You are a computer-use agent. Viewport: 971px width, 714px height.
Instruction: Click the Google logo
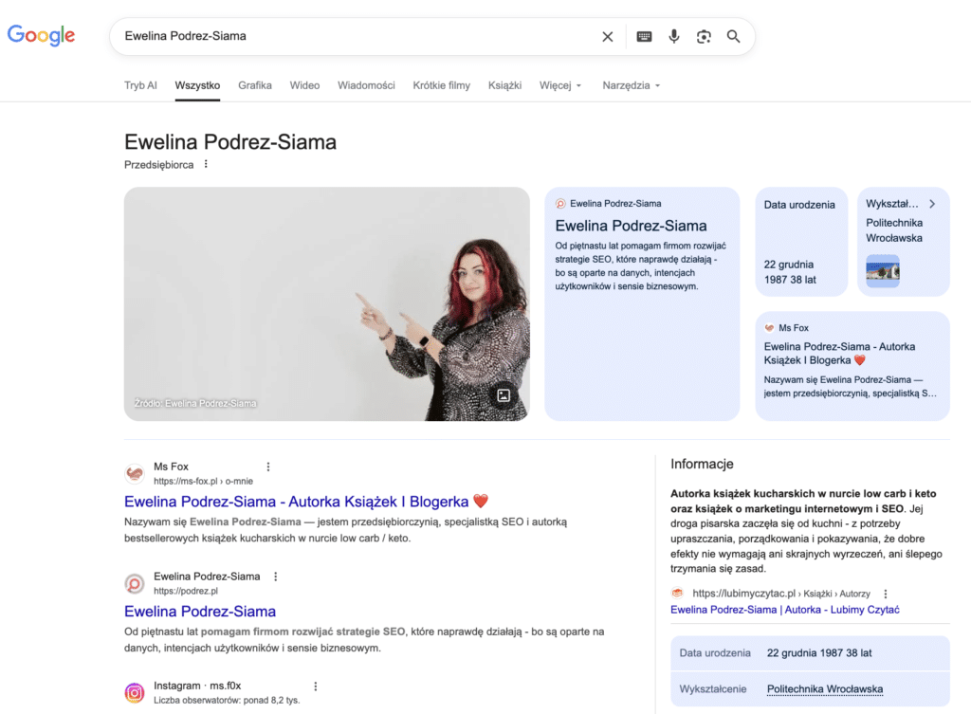click(x=41, y=35)
